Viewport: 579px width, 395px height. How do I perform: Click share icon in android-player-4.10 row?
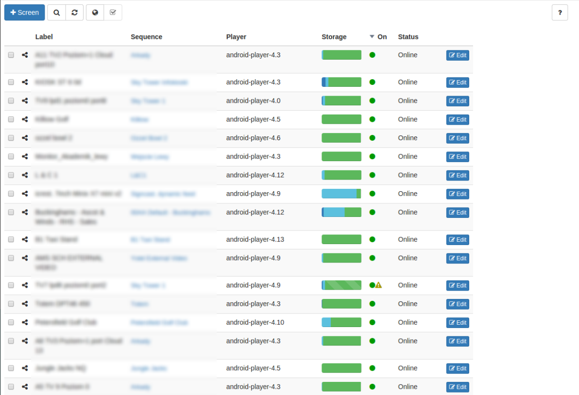(x=25, y=322)
